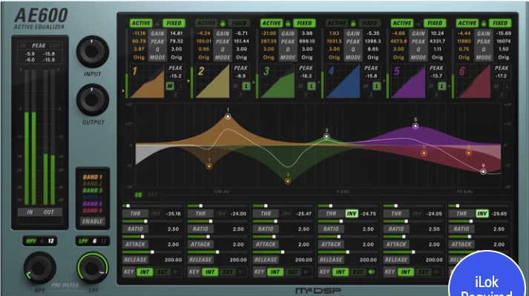529x296 pixels.
Task: Click band 3 release slider handle
Action: [283, 252]
